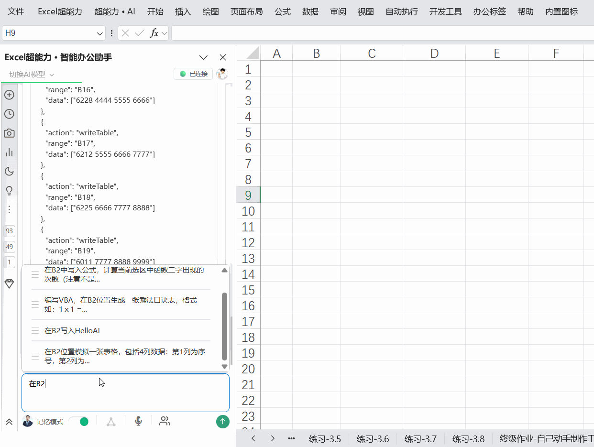Click the fx insert function icon

coord(154,33)
